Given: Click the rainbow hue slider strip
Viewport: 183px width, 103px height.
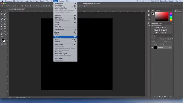Looking at the screenshot, I should point(171,17).
